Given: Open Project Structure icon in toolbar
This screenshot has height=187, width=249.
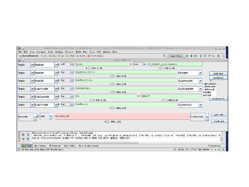Looking at the screenshot, I should tap(219, 56).
